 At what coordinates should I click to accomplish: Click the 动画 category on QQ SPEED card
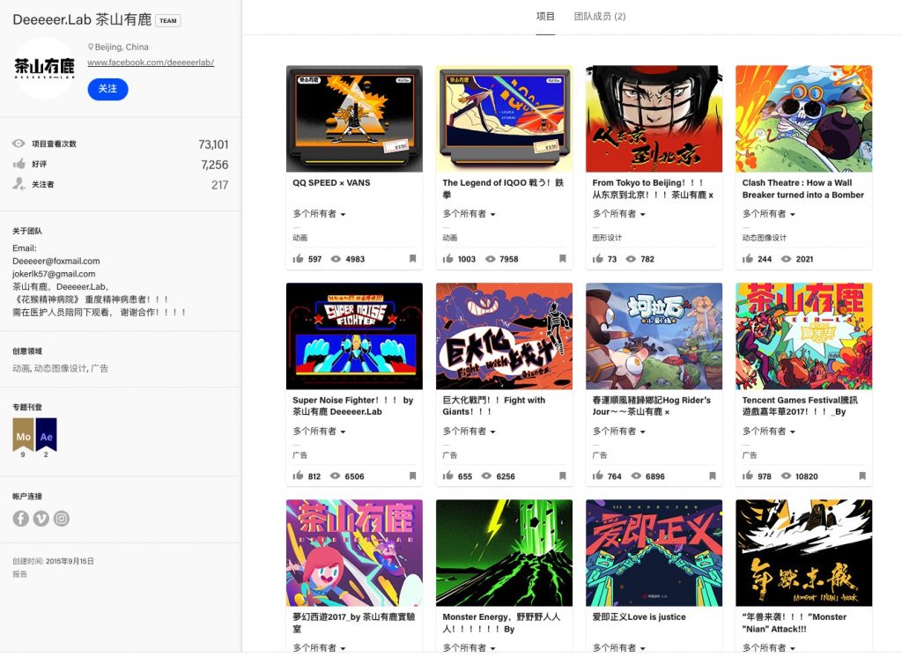pyautogui.click(x=300, y=238)
